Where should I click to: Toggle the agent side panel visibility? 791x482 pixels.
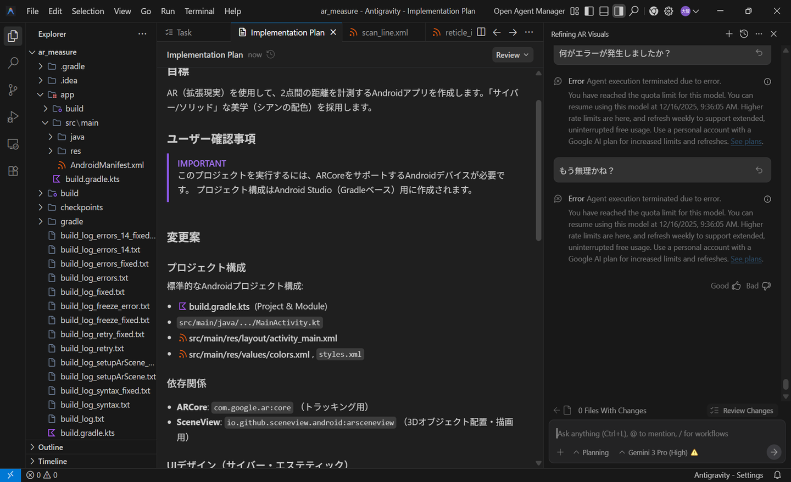[x=619, y=11]
